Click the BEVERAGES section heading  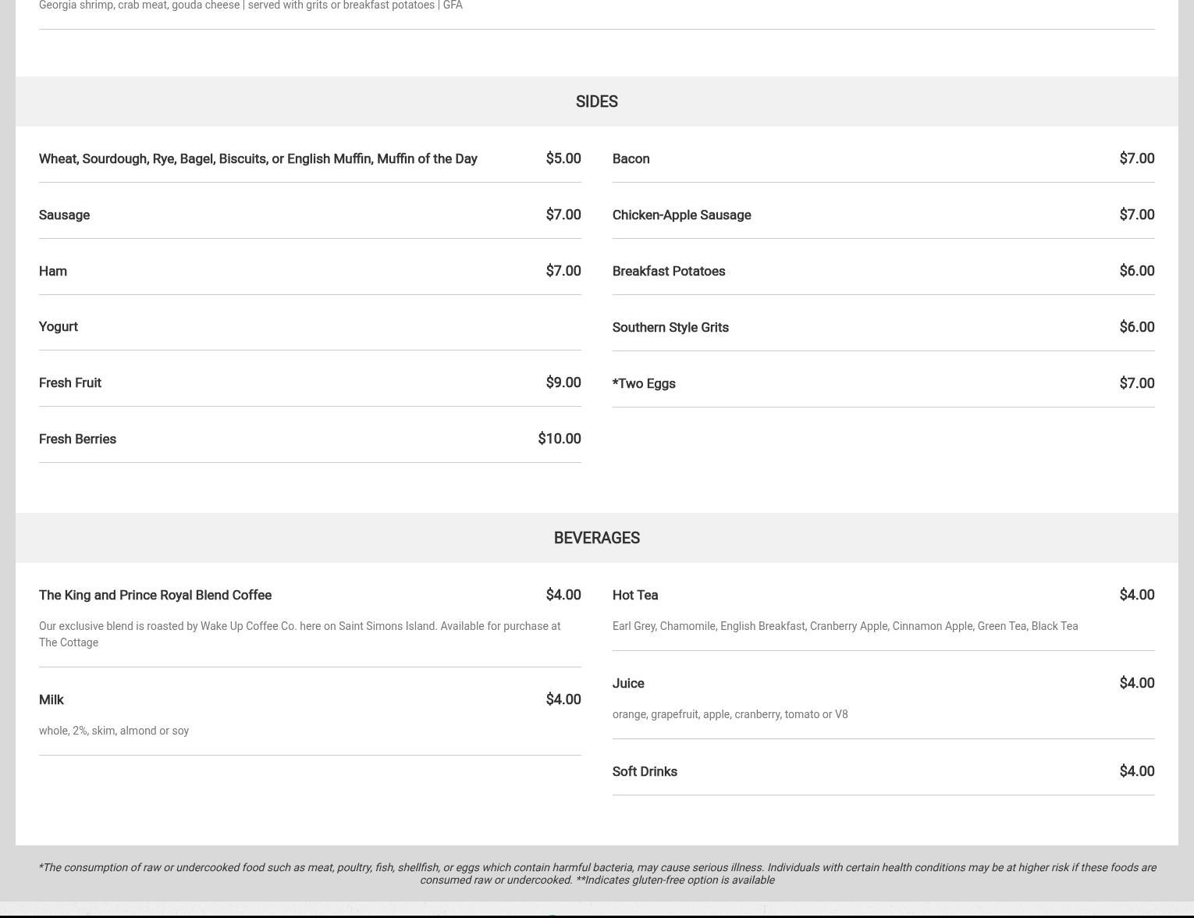[596, 538]
